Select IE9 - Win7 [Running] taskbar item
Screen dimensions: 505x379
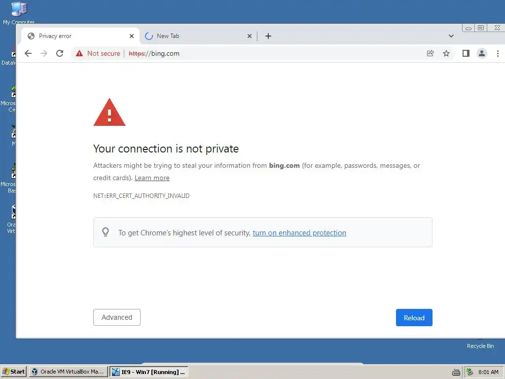(x=149, y=372)
